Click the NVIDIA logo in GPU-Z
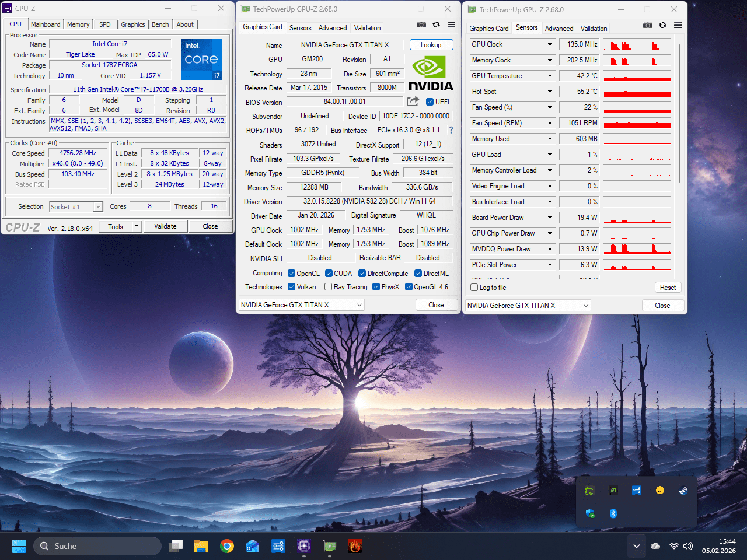 [x=431, y=73]
